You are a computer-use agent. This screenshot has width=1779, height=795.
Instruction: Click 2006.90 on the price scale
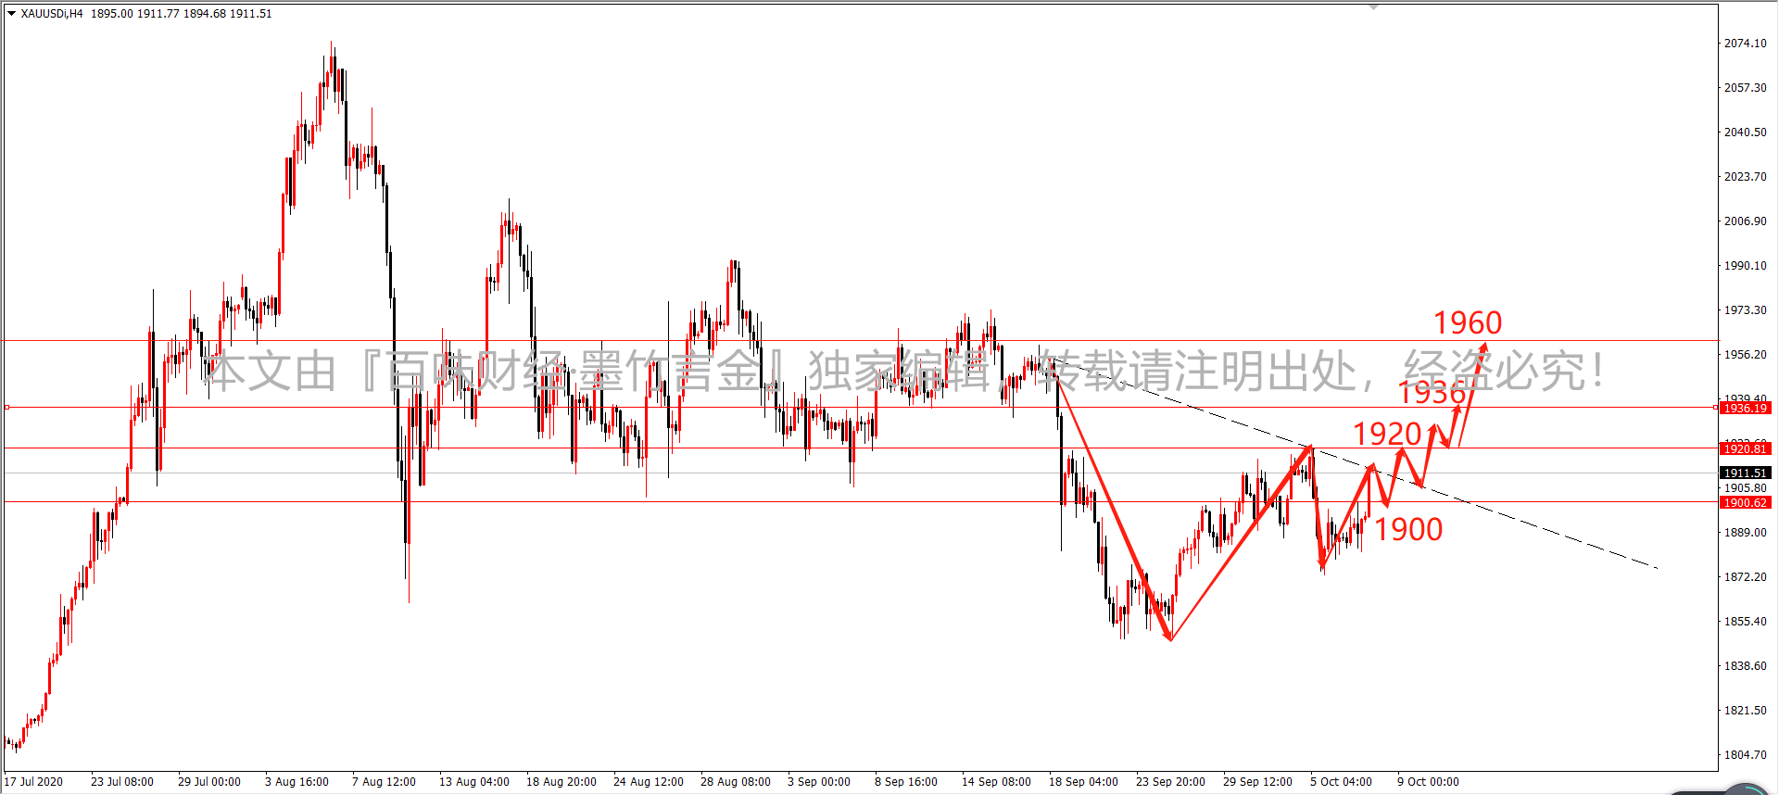click(x=1745, y=221)
